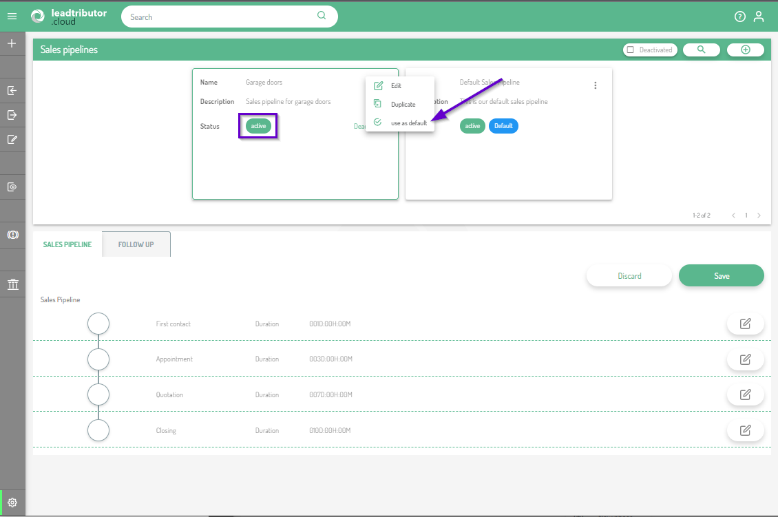Switch to the Follow Up tab
Screen dimensions: 778x517
[x=136, y=244]
